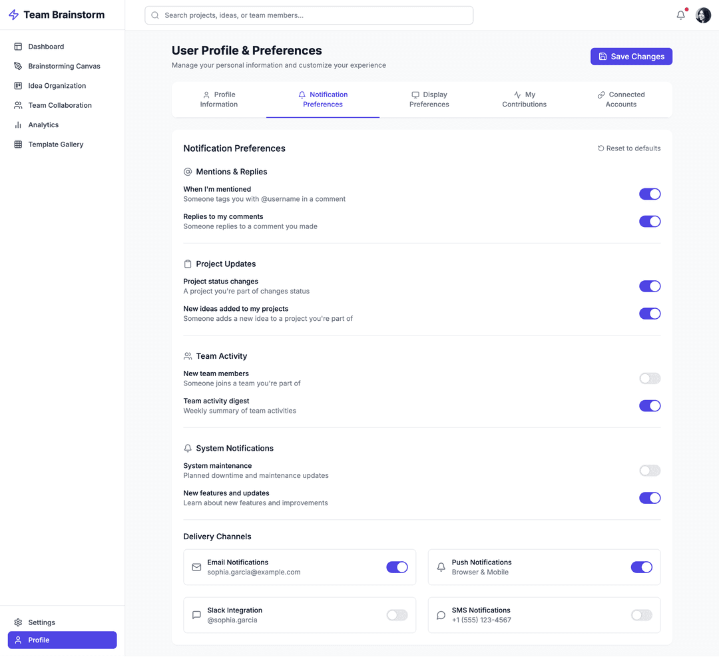Click the notification bell icon
The height and width of the screenshot is (657, 719).
click(x=680, y=15)
